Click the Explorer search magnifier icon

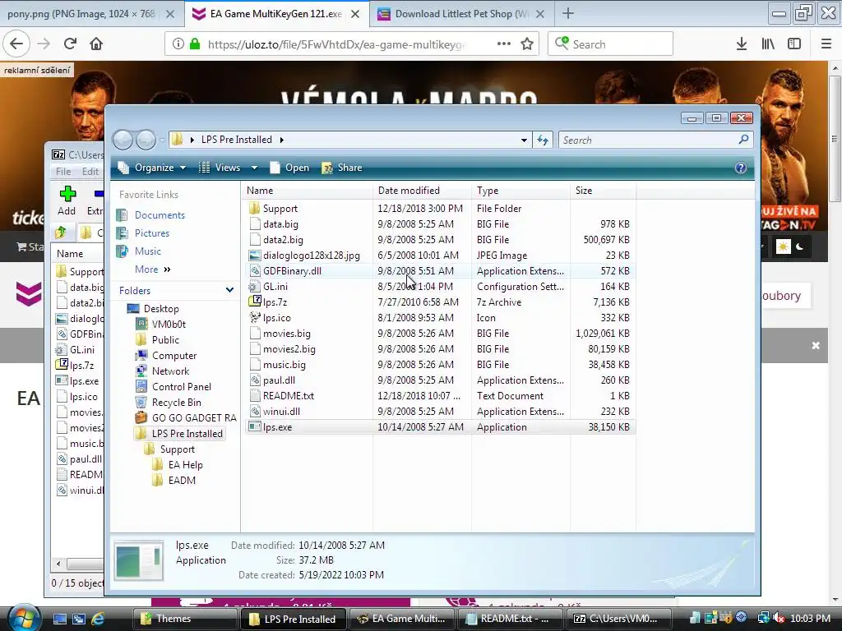tap(743, 140)
